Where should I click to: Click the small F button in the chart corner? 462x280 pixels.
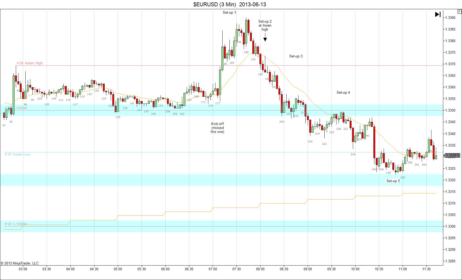460,12
